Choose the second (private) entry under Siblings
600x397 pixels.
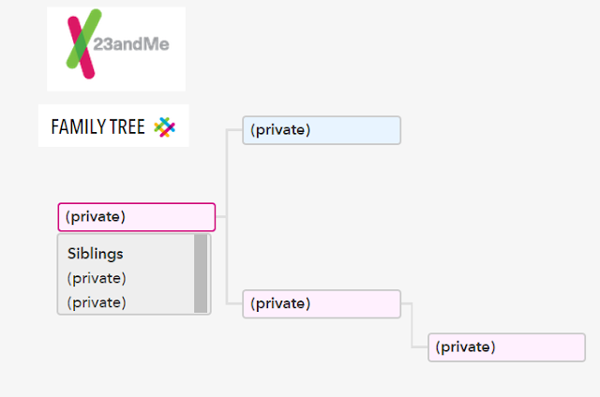97,302
